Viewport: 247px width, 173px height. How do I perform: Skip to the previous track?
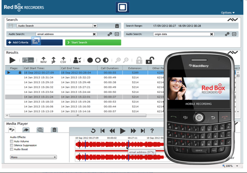(x=102, y=131)
